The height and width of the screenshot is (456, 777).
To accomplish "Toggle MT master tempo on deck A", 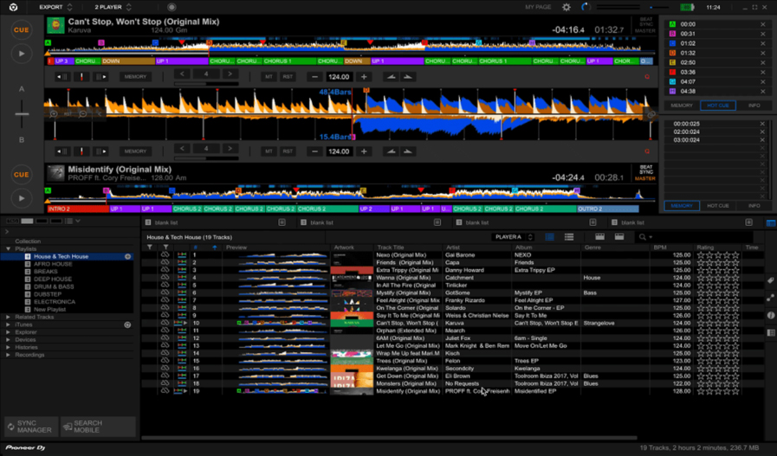I will pos(269,77).
